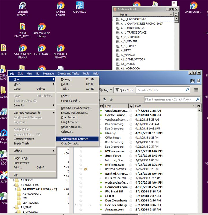Expand Get New Messages for submenu

(x=32, y=113)
